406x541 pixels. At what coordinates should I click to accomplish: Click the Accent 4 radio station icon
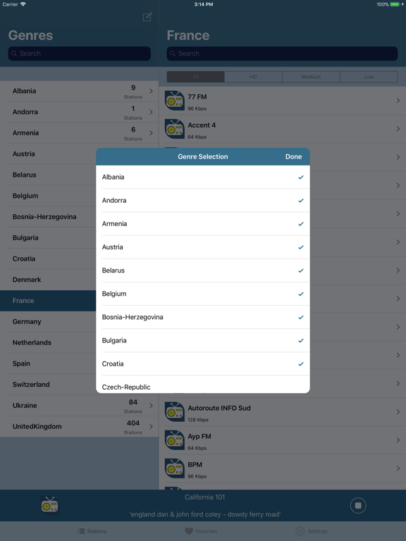174,129
